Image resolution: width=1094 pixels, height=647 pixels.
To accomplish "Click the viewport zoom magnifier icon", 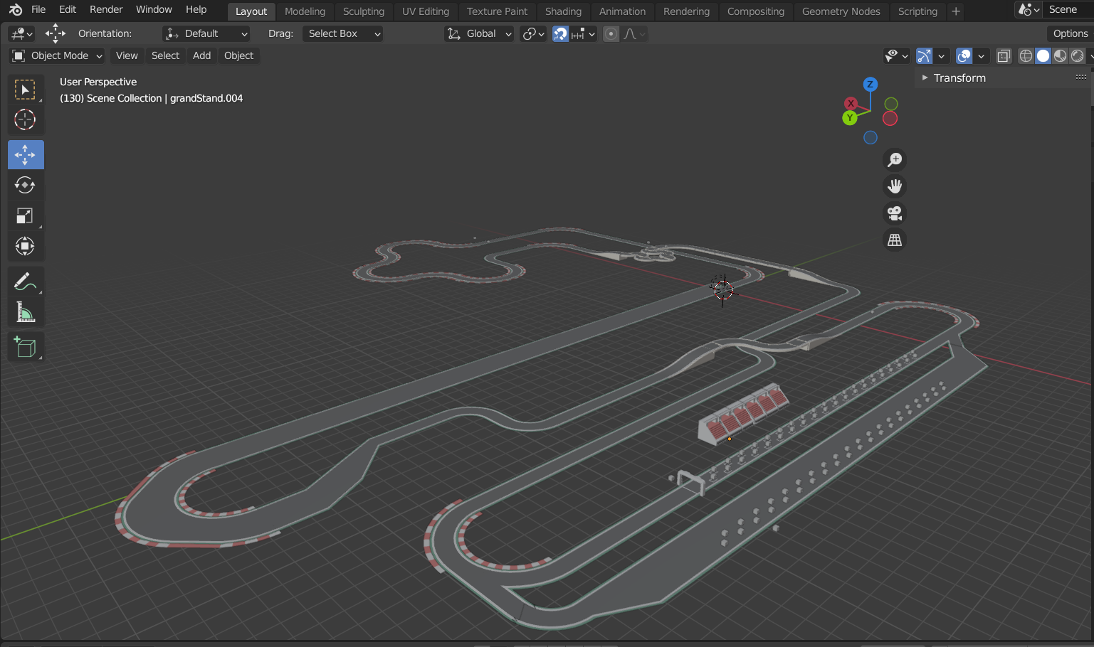I will coord(895,159).
